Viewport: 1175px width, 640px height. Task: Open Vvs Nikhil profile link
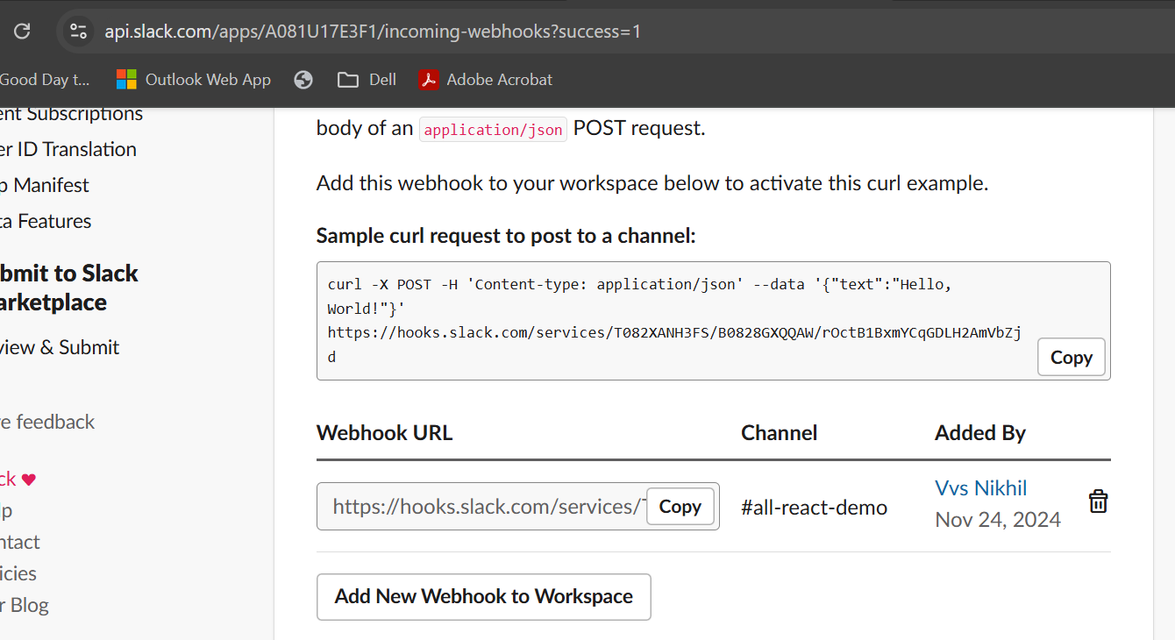(980, 488)
